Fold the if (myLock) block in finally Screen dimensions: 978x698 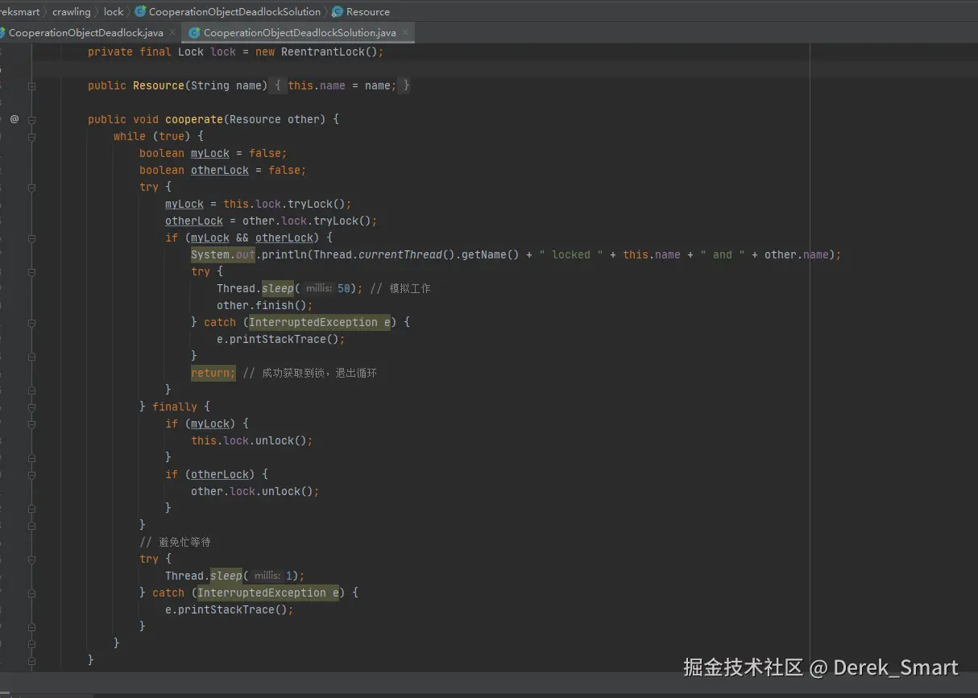pyautogui.click(x=32, y=423)
